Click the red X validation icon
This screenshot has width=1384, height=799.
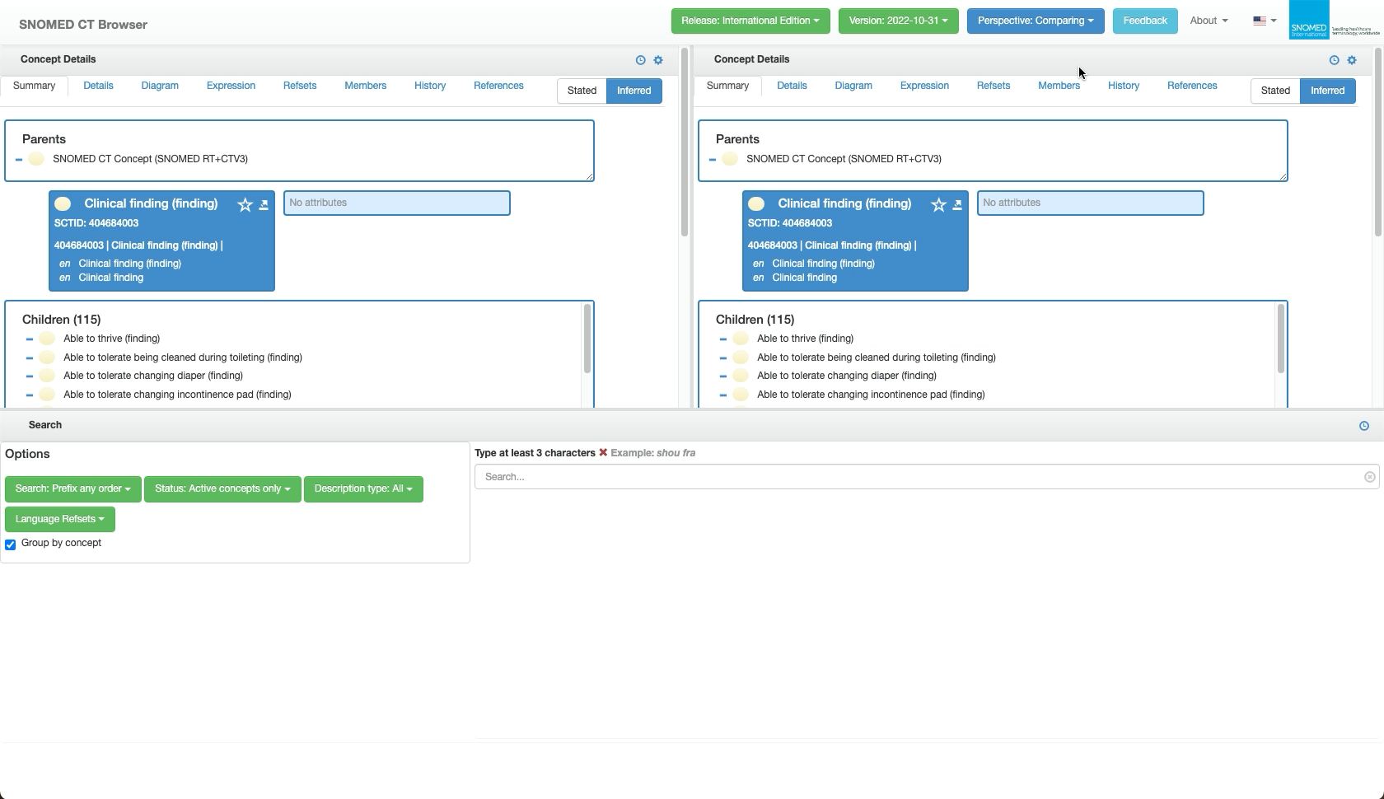(x=603, y=453)
